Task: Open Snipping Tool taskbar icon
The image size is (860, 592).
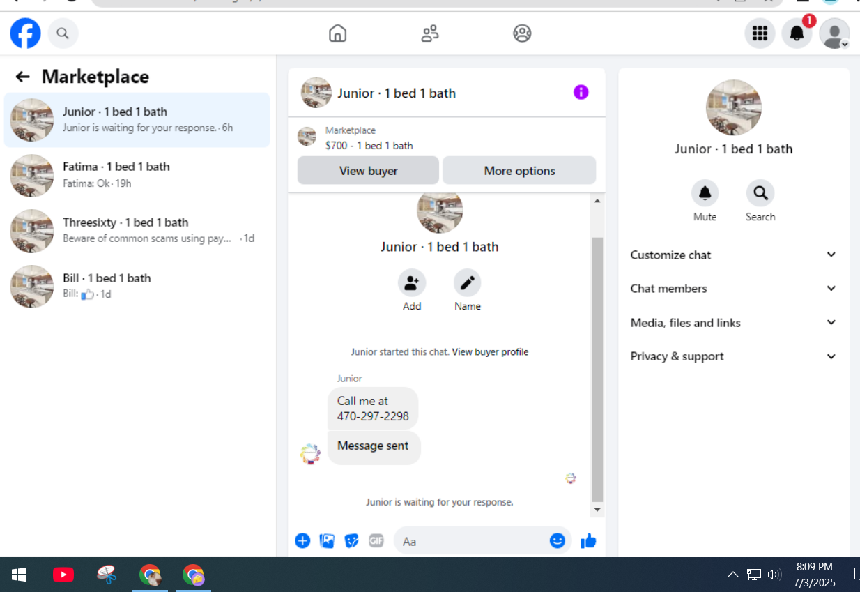Action: tap(107, 575)
